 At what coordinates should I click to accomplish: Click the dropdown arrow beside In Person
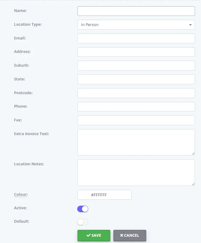coord(190,25)
